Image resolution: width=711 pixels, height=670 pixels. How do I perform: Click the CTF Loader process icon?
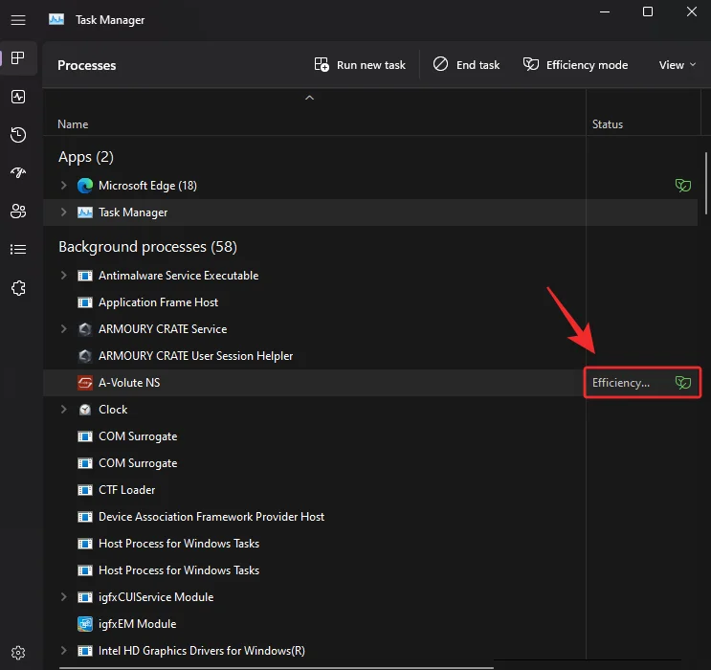[x=85, y=490]
